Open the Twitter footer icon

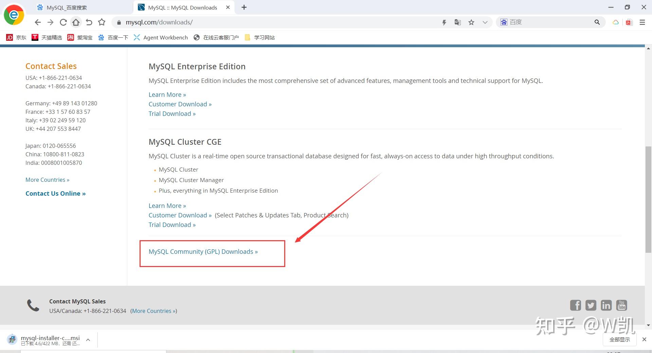pyautogui.click(x=591, y=305)
